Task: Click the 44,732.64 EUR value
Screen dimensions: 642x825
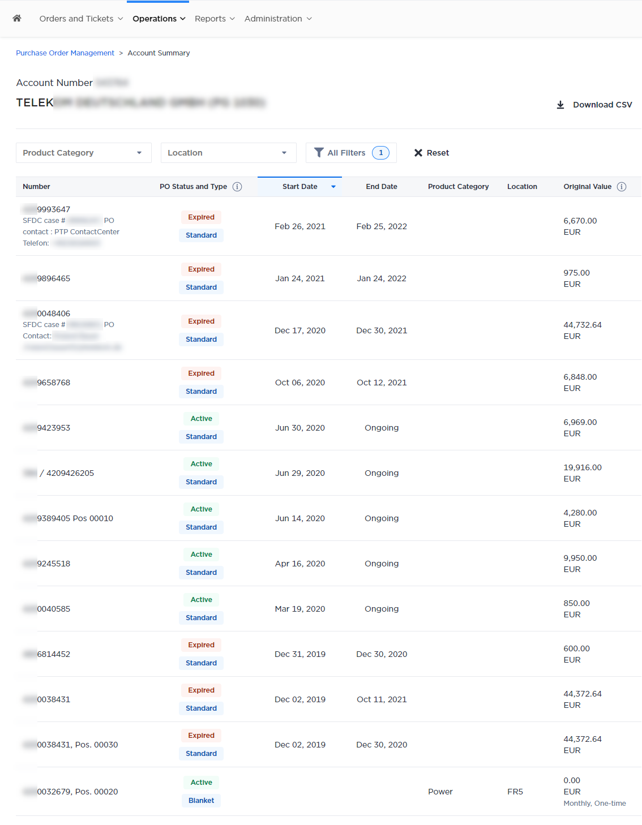Action: click(583, 330)
